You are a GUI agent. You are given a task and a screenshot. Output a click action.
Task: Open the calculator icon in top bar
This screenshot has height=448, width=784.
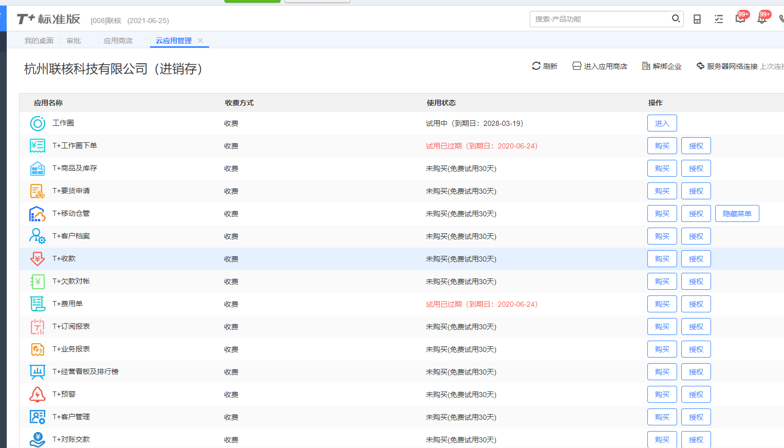697,19
